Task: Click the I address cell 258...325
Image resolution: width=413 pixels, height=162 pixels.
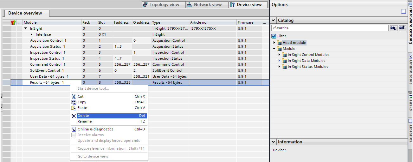Action: click(122, 82)
